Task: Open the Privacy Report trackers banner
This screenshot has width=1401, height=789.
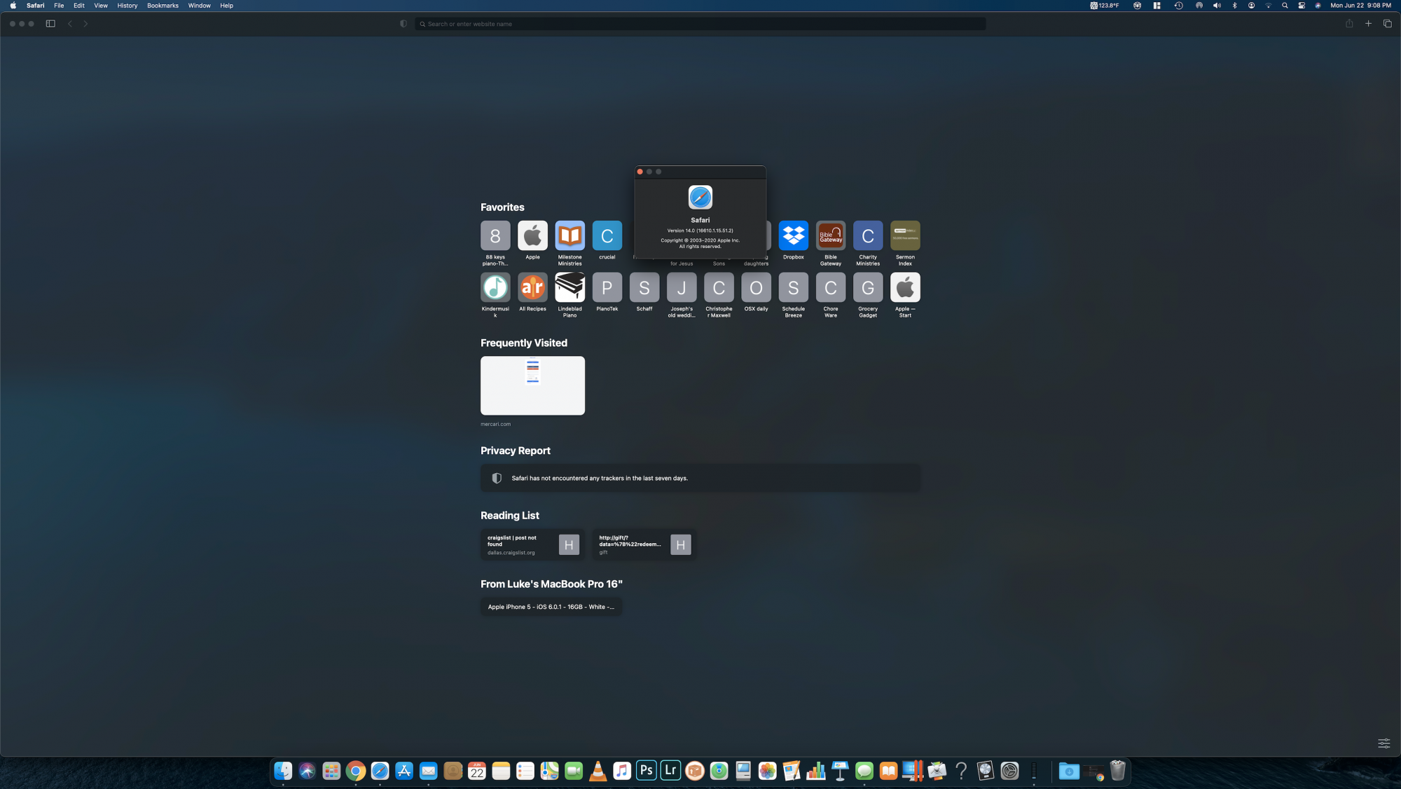Action: (x=700, y=478)
